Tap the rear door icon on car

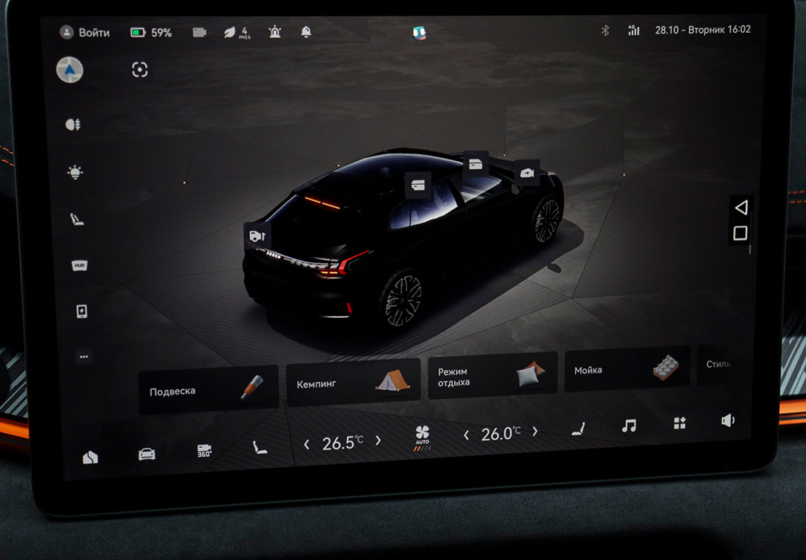pyautogui.click(x=417, y=184)
